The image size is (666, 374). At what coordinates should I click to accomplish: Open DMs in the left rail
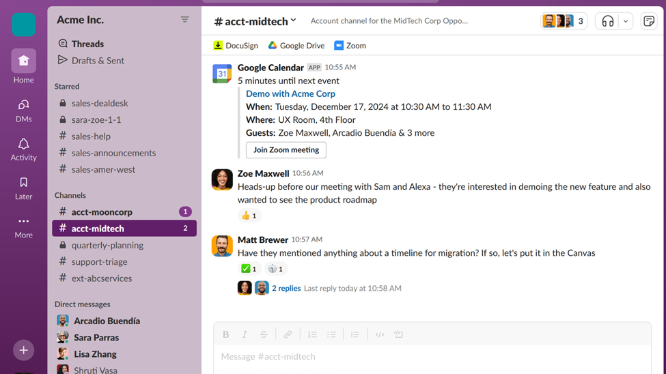point(23,111)
